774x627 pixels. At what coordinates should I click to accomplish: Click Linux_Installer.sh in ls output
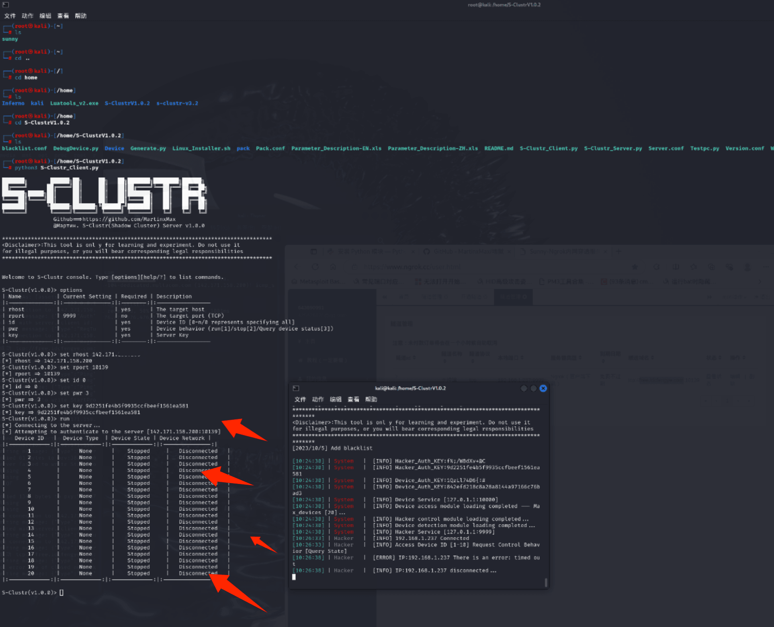coord(201,148)
